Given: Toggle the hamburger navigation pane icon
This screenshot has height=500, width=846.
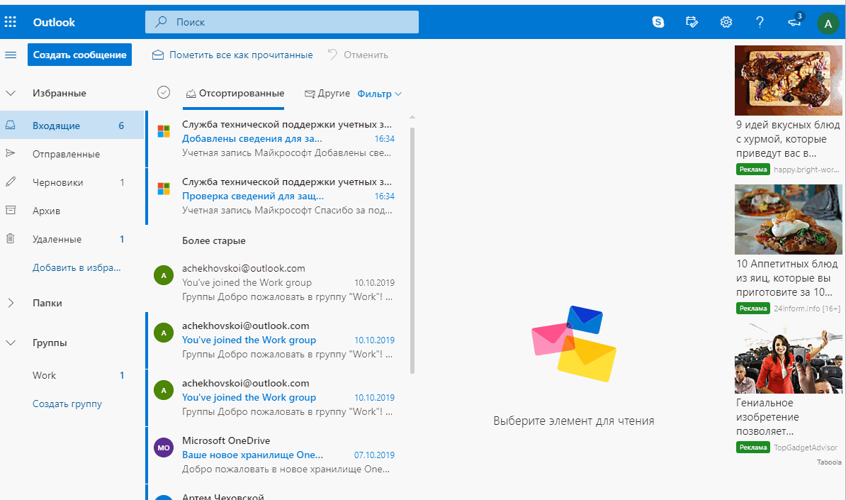Looking at the screenshot, I should (11, 55).
